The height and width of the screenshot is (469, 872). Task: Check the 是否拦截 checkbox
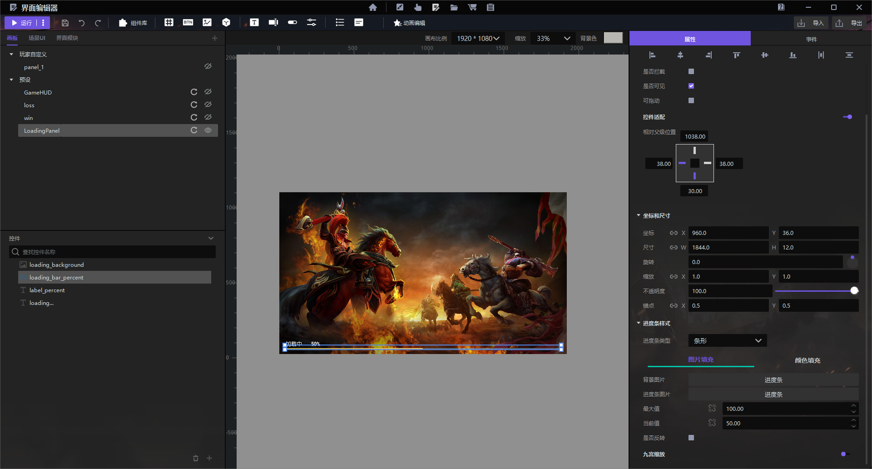[691, 71]
